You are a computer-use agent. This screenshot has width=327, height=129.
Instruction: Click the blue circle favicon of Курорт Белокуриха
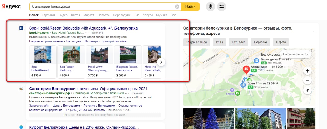click(x=21, y=127)
